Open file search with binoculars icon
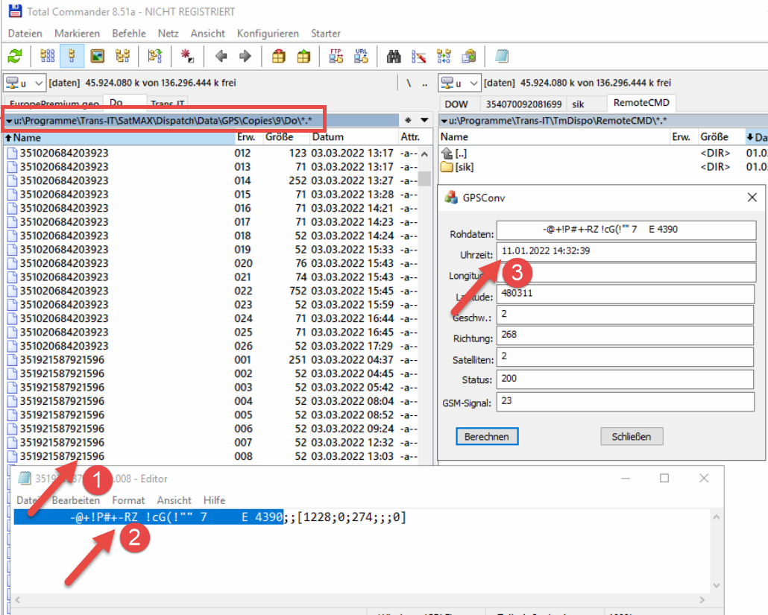The image size is (768, 615). click(x=394, y=56)
